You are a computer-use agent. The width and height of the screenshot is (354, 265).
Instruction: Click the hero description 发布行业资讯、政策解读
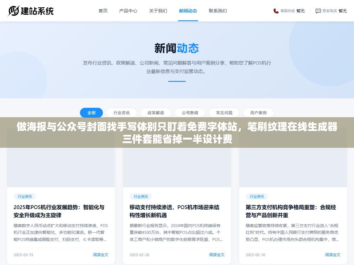click(177, 67)
